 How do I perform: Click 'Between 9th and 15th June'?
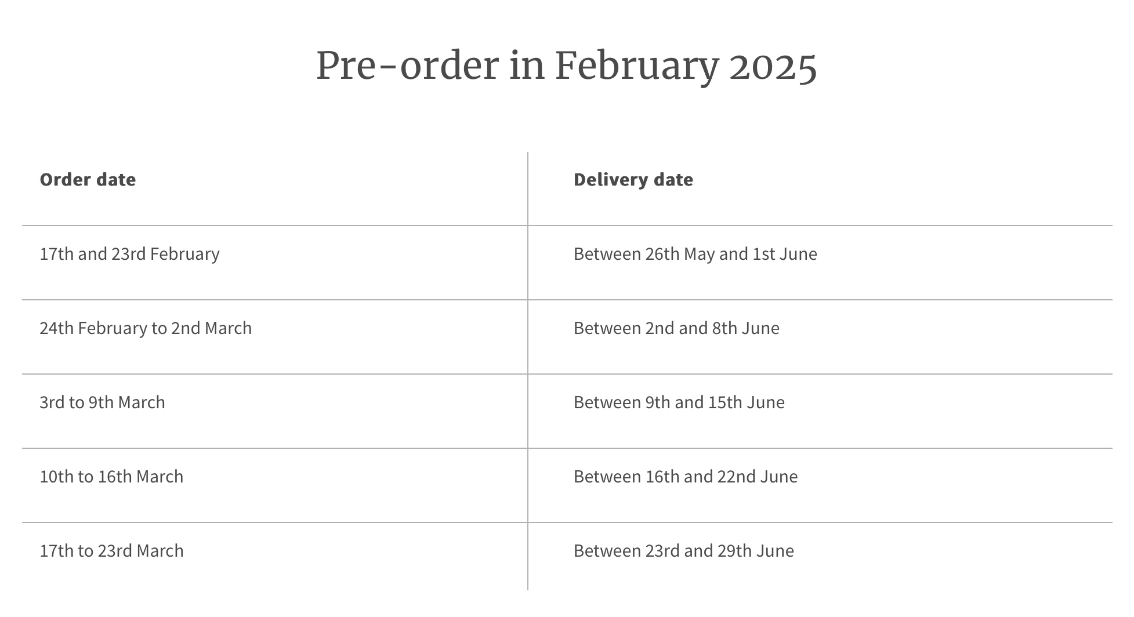pos(679,402)
